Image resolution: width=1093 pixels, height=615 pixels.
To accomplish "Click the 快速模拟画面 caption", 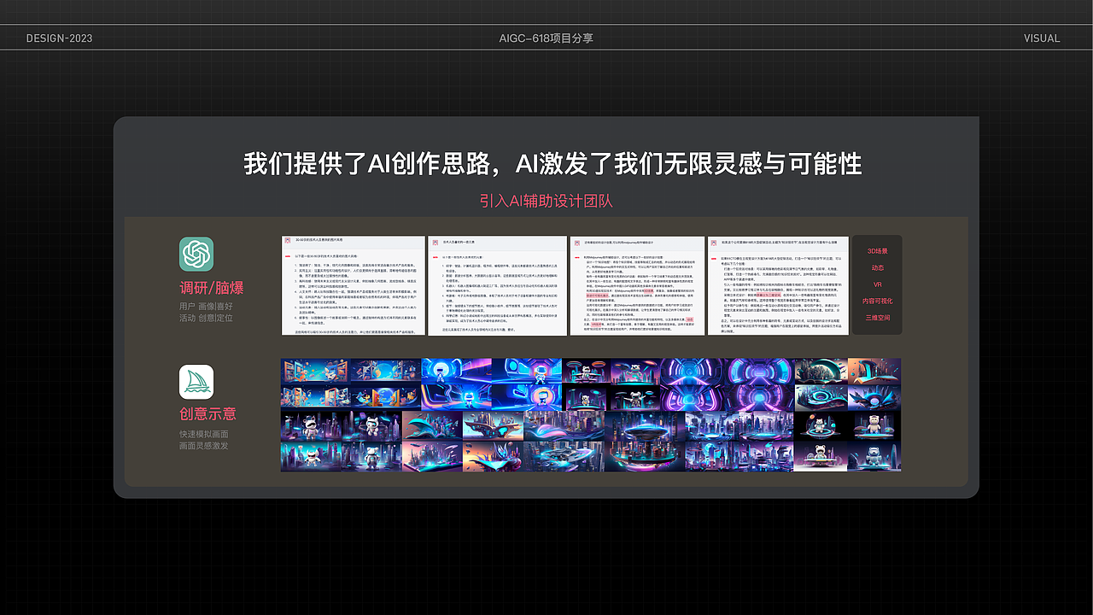I will click(x=204, y=434).
